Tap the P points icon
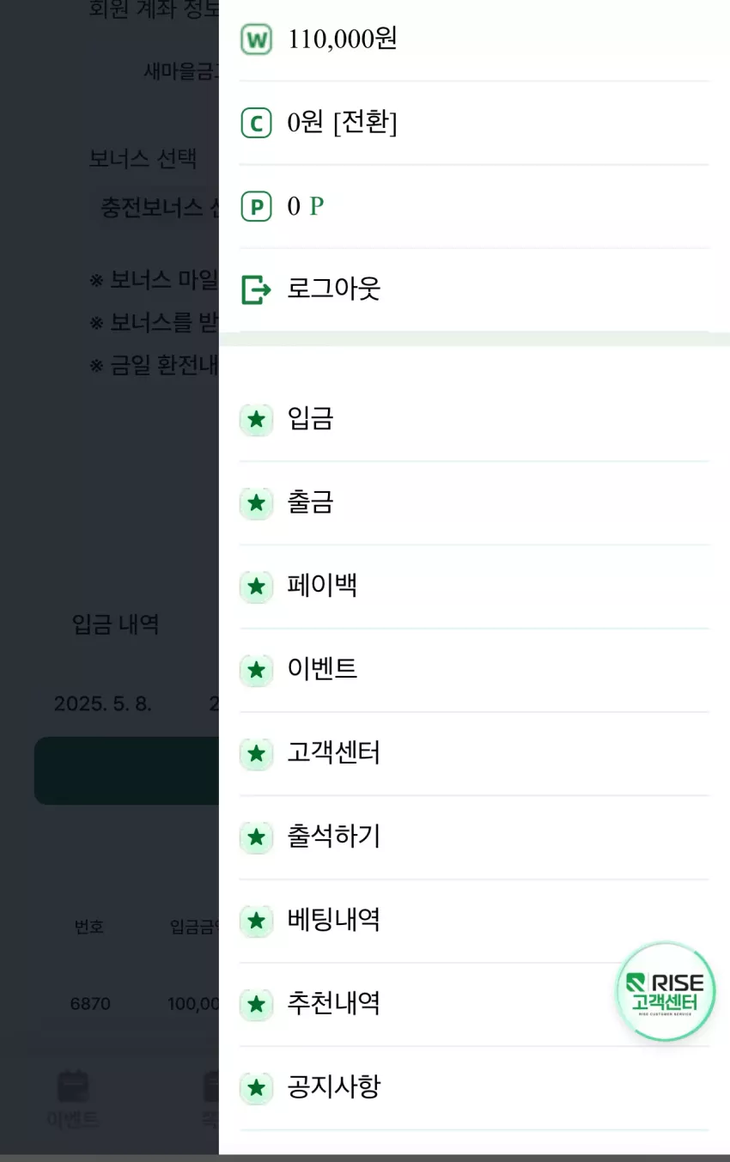The height and width of the screenshot is (1162, 730). click(x=256, y=207)
